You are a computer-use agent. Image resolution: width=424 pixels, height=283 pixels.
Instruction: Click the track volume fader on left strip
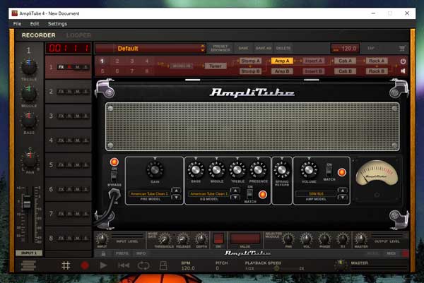click(x=27, y=202)
